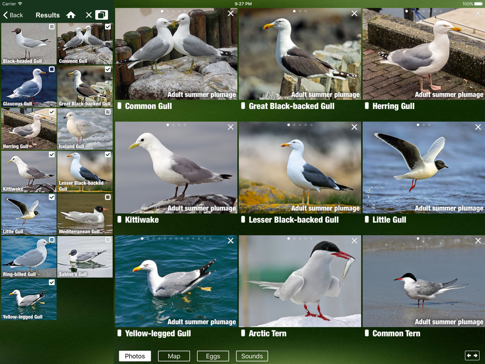Open the Kittiwake species name label
The image size is (485, 364).
[142, 220]
